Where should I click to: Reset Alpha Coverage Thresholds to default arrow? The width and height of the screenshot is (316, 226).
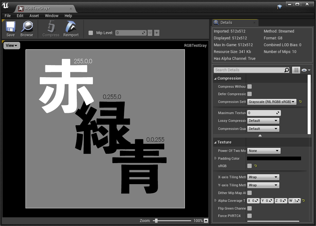click(x=304, y=201)
